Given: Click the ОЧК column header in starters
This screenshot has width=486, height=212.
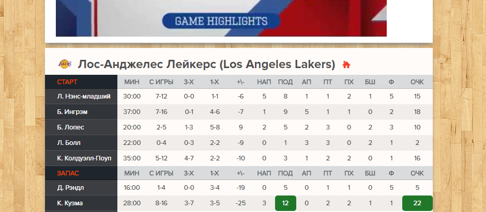Looking at the screenshot, I should point(417,82).
